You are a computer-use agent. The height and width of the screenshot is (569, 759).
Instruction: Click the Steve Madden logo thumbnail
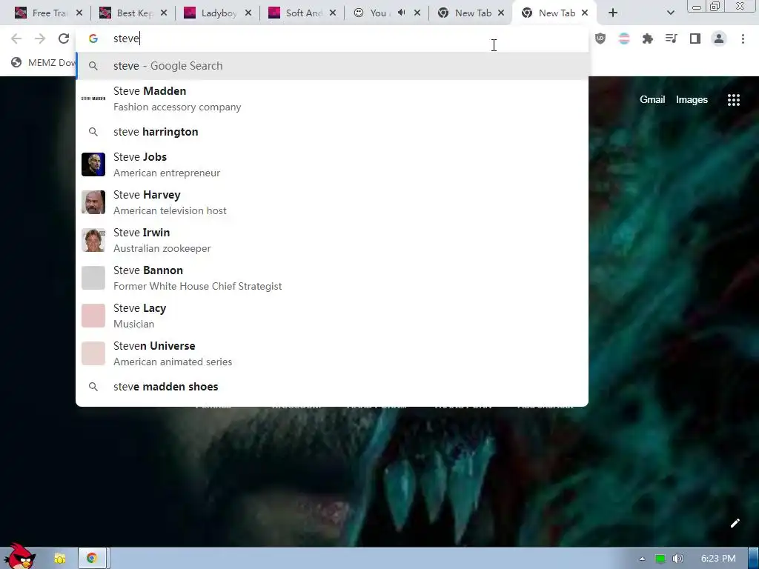coord(93,99)
